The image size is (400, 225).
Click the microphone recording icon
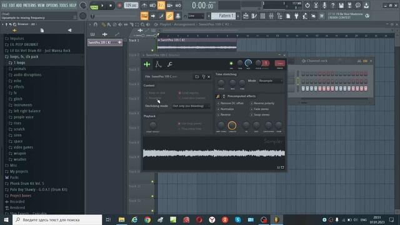pos(324,5)
